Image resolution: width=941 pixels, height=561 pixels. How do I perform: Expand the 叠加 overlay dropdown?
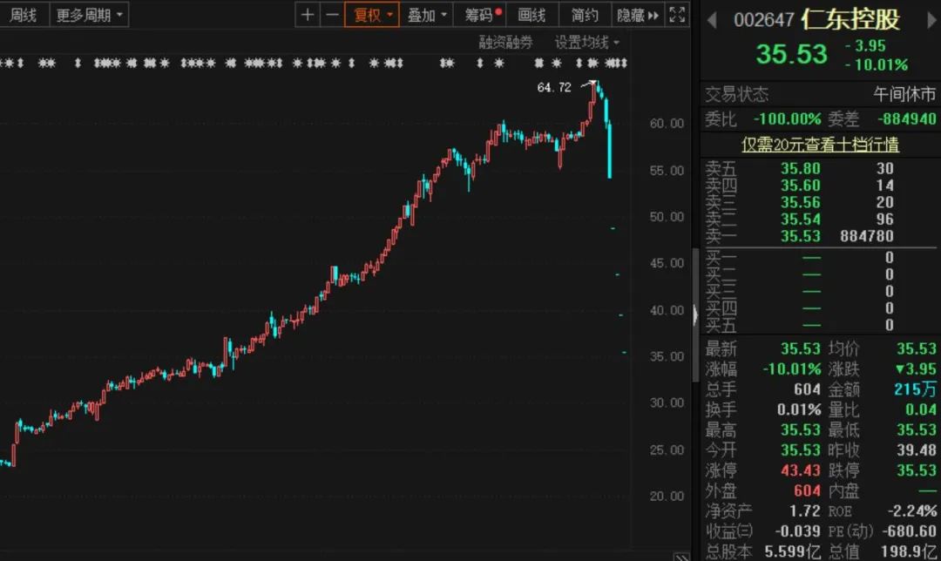coord(428,15)
